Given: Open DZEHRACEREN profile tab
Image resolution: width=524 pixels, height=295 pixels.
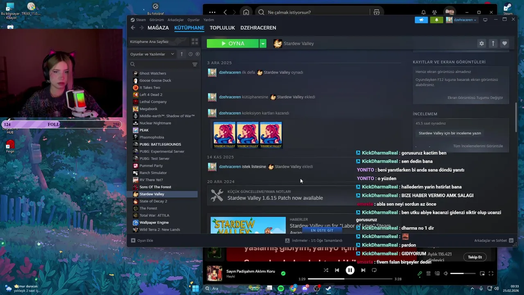Looking at the screenshot, I should pos(258,28).
